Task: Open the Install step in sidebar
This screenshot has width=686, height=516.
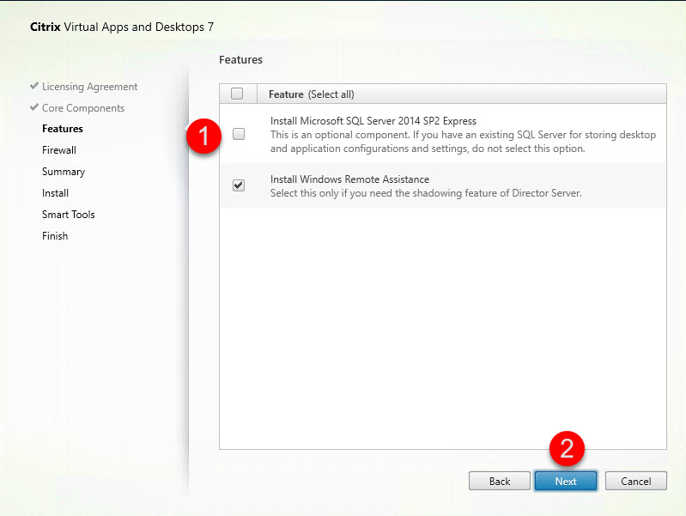Action: pyautogui.click(x=55, y=193)
